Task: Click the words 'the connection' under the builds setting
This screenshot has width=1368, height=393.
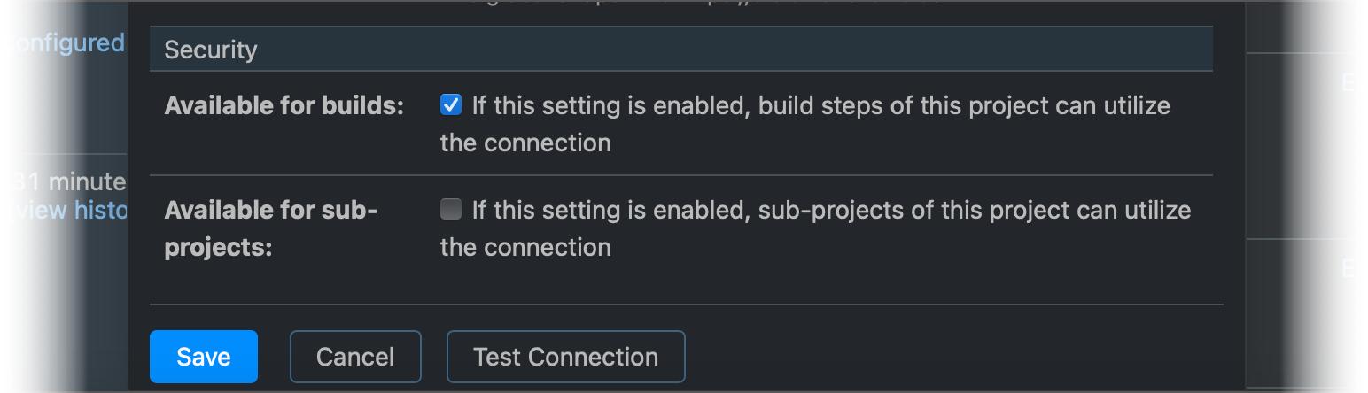Action: [x=525, y=143]
